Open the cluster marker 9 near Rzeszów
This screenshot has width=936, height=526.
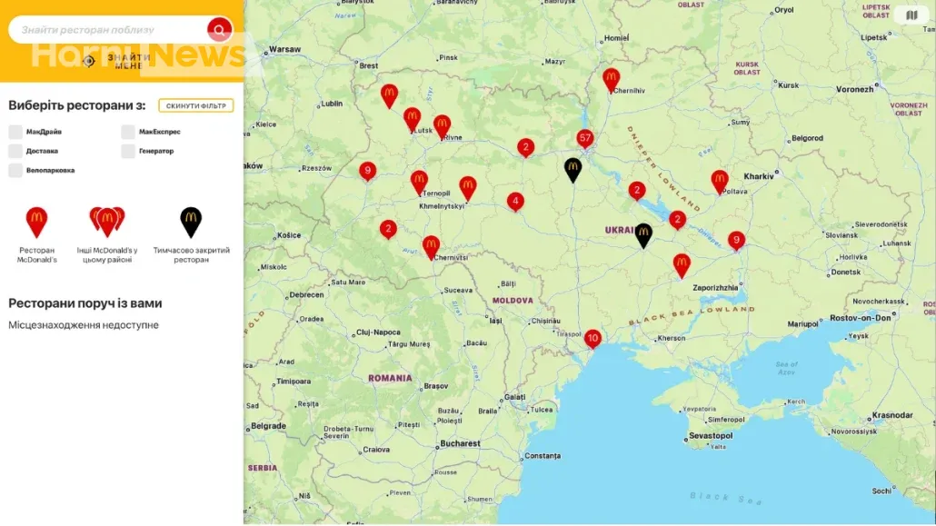tap(368, 172)
